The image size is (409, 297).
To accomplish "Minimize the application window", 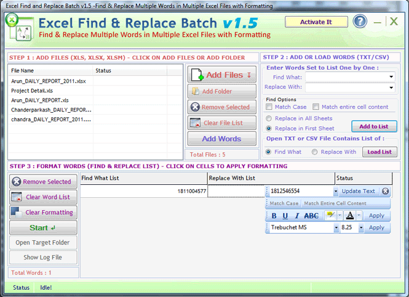I will (x=378, y=22).
